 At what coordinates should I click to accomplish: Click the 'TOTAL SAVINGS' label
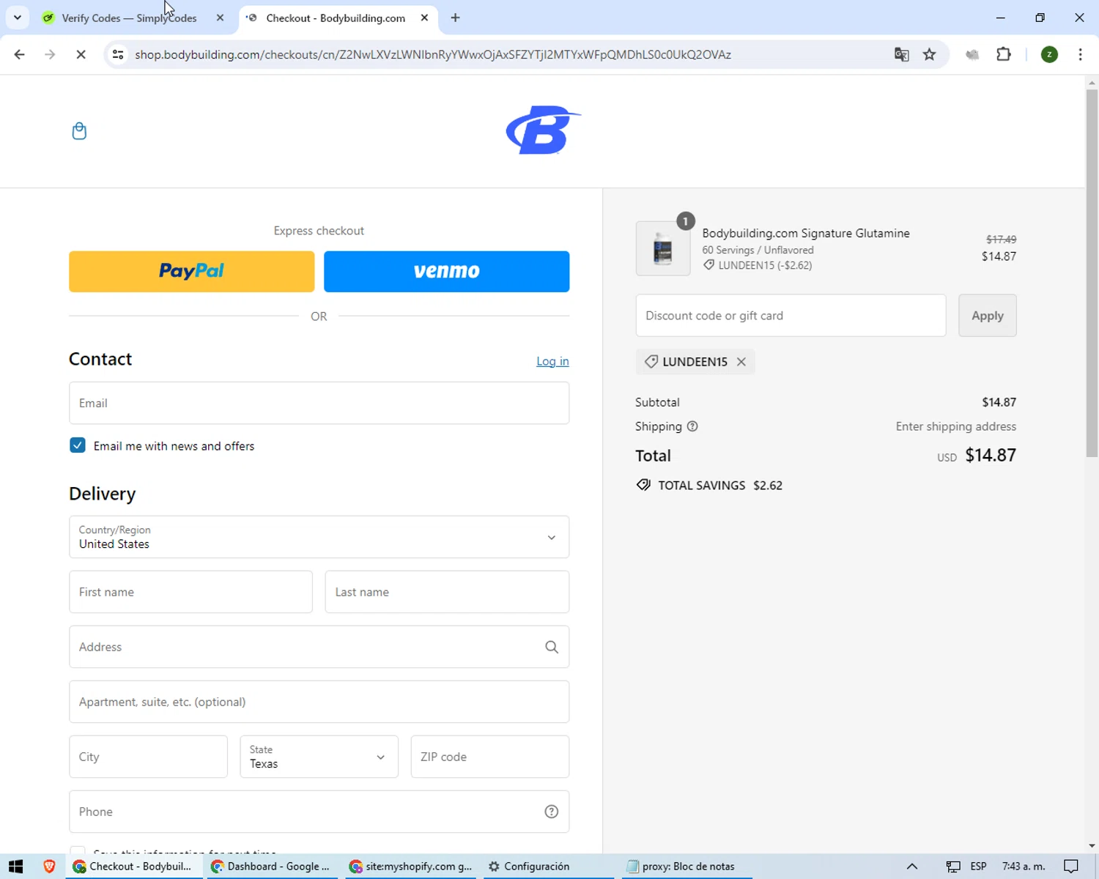coord(701,486)
